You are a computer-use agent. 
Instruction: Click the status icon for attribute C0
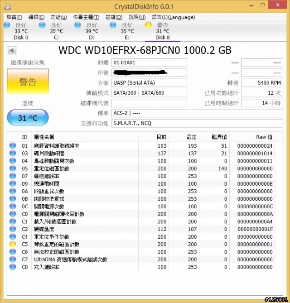13,214
